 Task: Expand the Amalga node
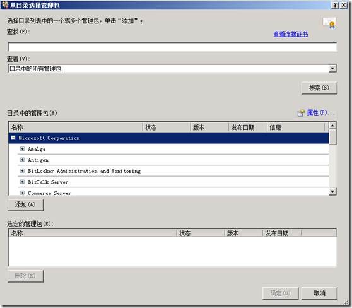22,149
